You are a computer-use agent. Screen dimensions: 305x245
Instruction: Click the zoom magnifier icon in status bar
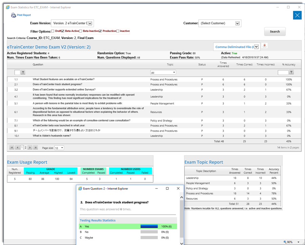coord(285,242)
